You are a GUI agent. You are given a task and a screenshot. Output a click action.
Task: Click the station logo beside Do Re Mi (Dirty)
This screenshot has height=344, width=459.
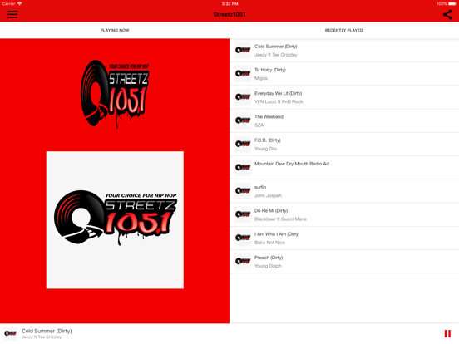(243, 214)
